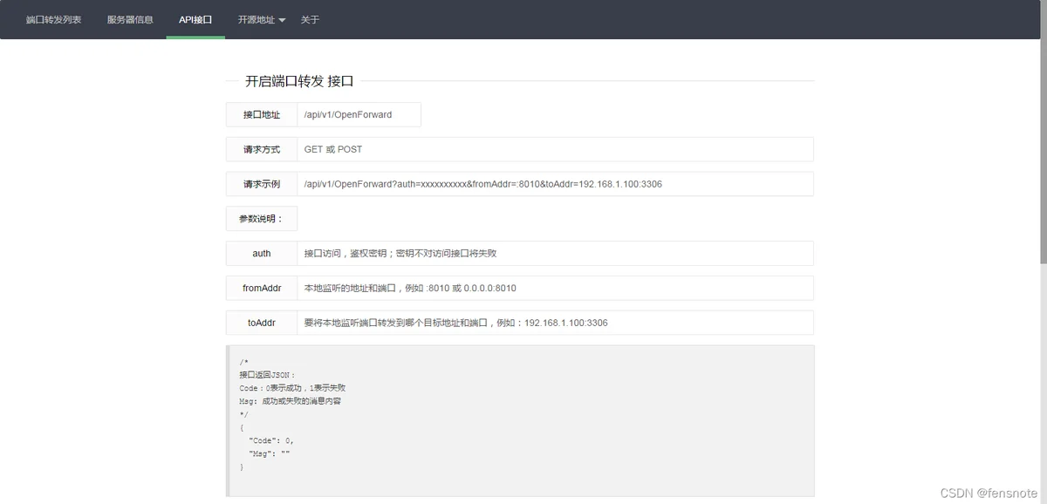1047x504 pixels.
Task: Open the 端口转发列表 tab
Action: (x=54, y=19)
